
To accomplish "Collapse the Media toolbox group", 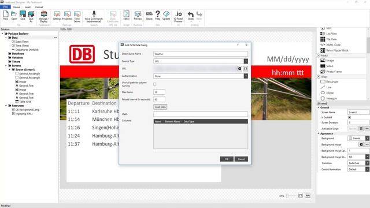I will tap(319, 55).
